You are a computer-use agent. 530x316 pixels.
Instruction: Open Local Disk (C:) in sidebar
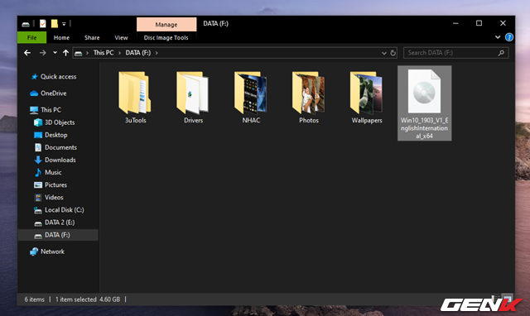tap(59, 209)
